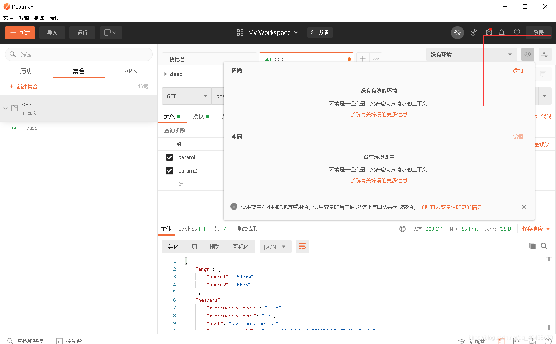Uncheck the param1 query parameter
This screenshot has height=344, width=556.
169,157
